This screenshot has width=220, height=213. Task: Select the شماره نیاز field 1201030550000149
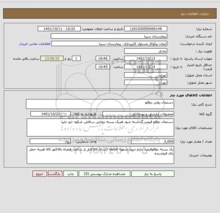tap(146, 29)
